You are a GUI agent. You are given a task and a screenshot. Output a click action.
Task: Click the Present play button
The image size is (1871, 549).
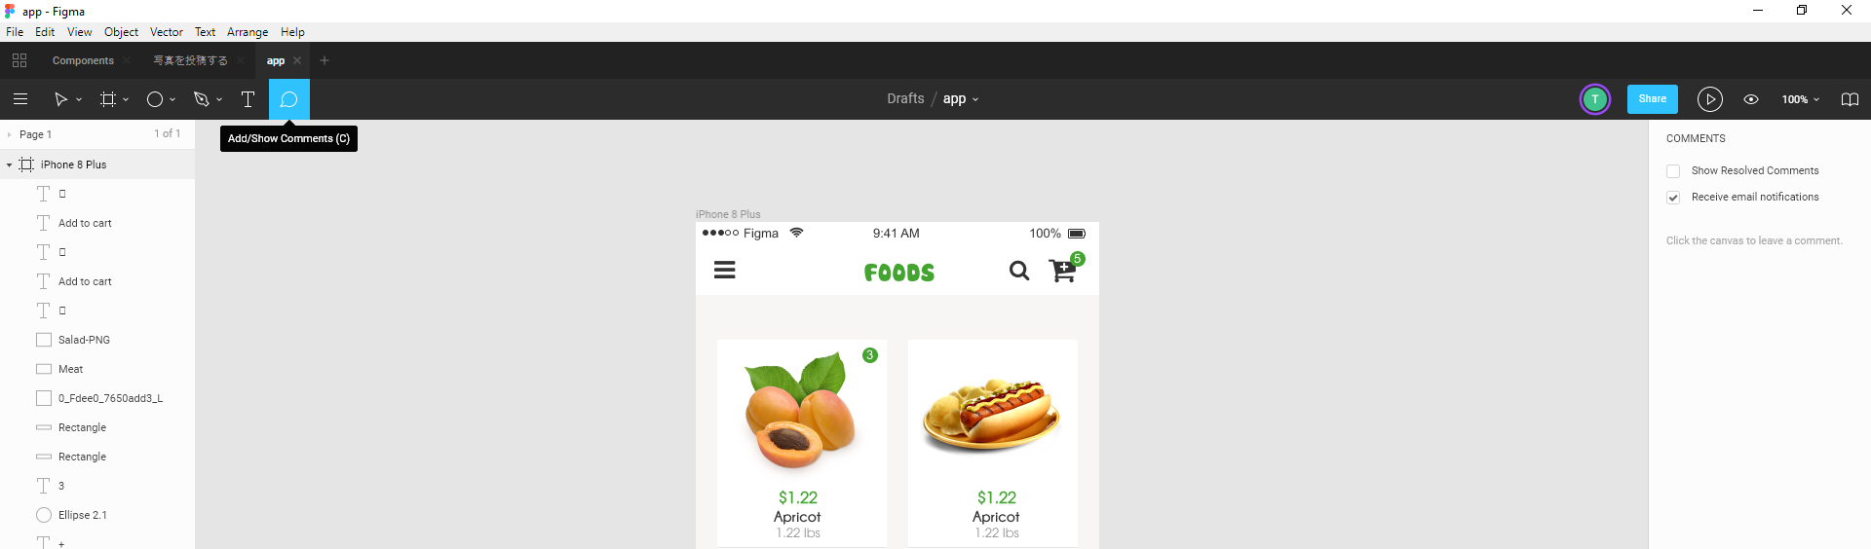1709,99
